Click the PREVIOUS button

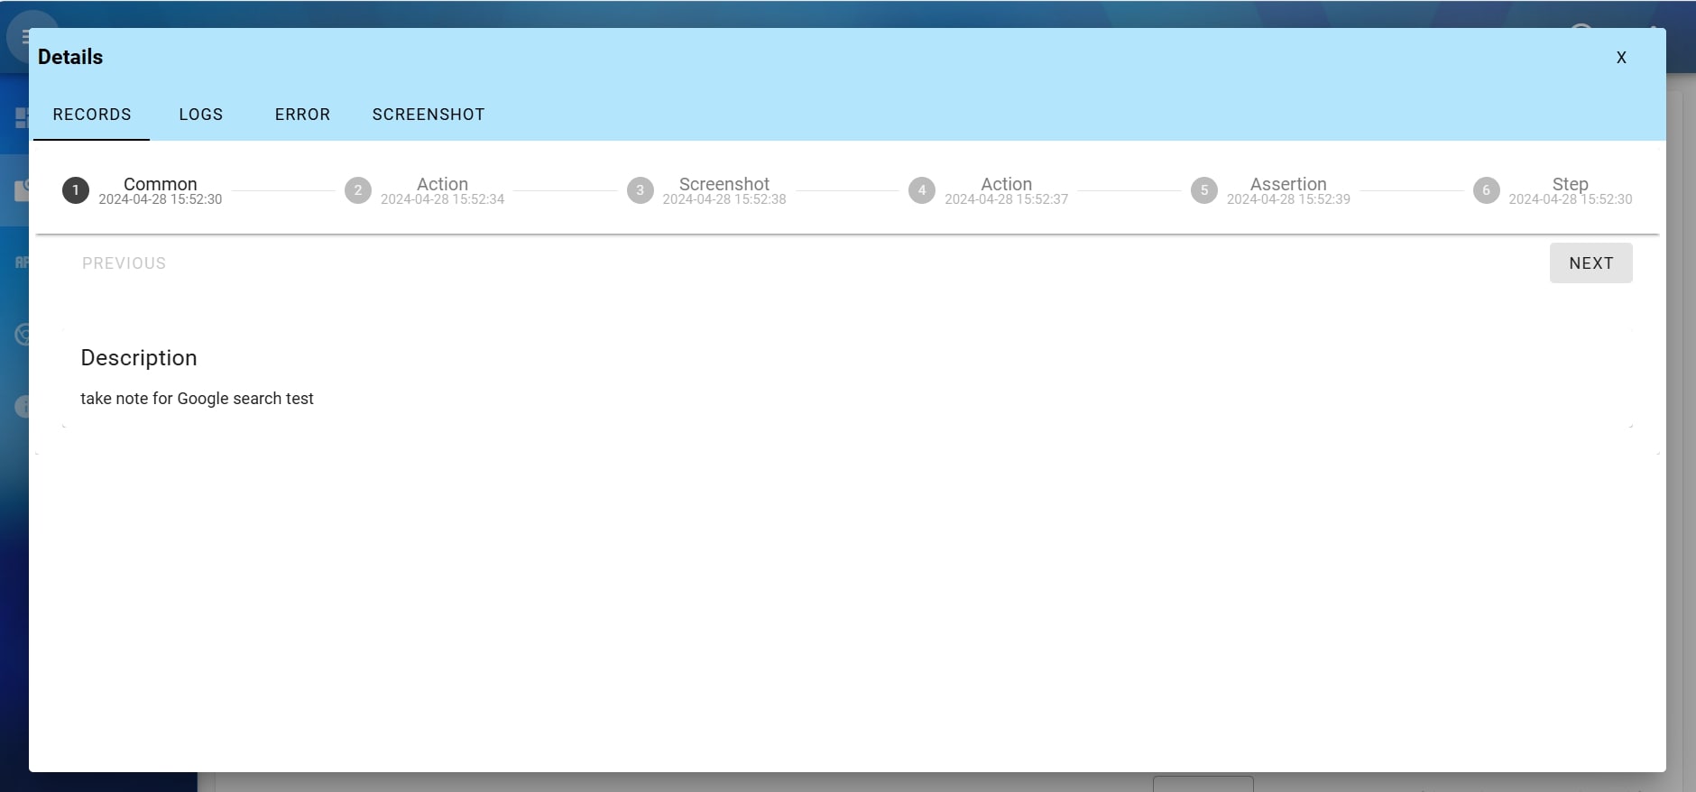tap(124, 263)
